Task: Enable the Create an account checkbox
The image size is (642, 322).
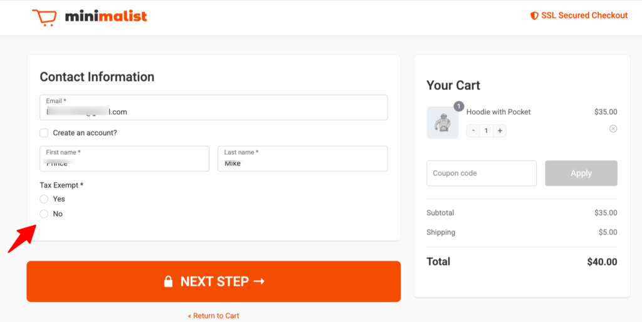Action: tap(44, 133)
